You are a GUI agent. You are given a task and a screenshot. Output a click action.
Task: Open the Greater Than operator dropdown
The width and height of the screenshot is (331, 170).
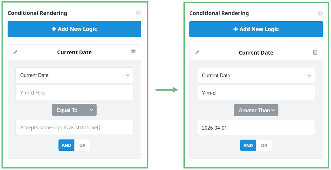256,110
